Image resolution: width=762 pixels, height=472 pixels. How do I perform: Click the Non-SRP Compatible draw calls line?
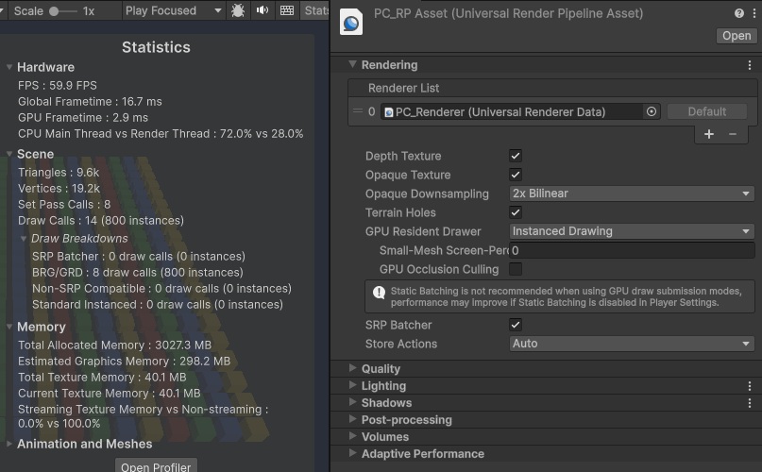coord(161,288)
